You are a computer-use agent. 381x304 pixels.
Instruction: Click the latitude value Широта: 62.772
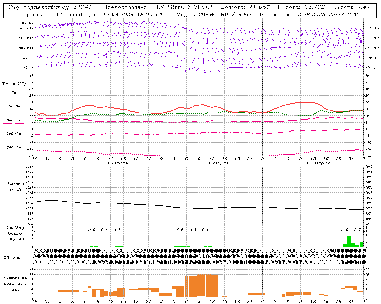point(302,7)
